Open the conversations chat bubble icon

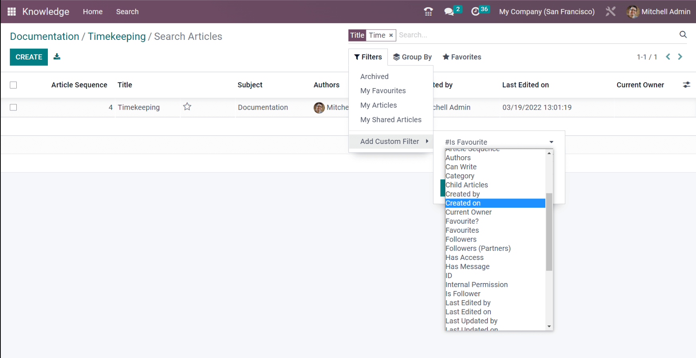click(449, 12)
